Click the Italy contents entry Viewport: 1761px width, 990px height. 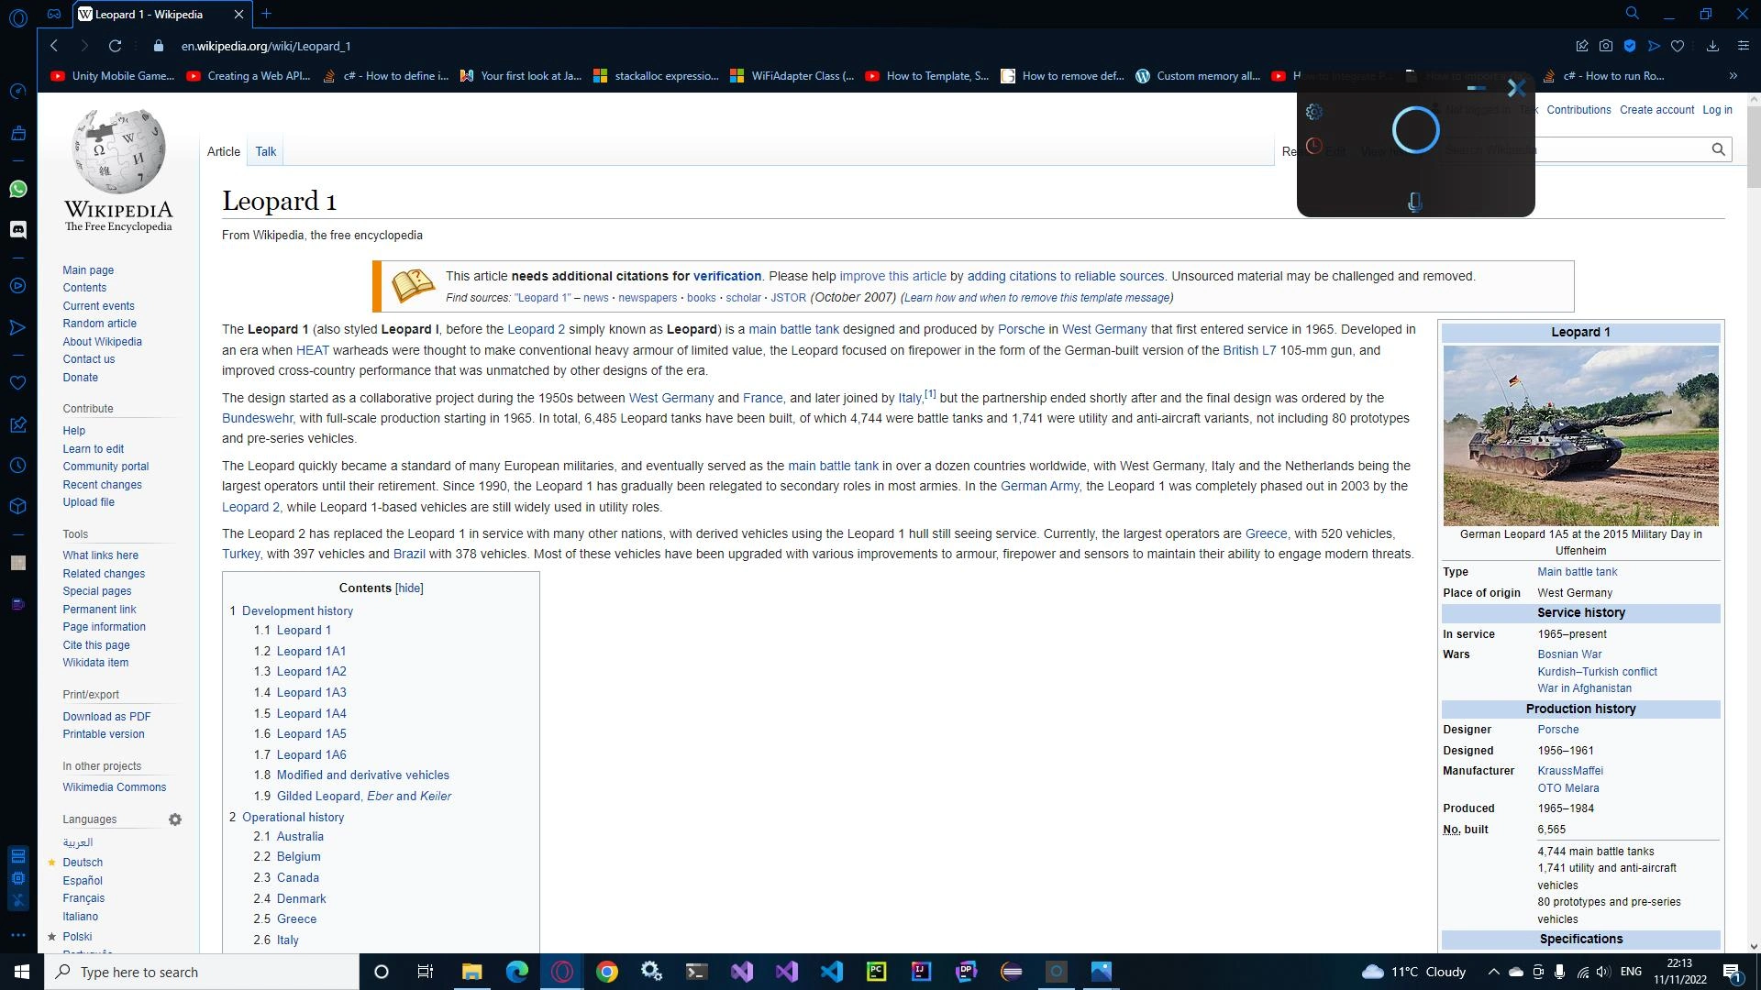tap(288, 940)
